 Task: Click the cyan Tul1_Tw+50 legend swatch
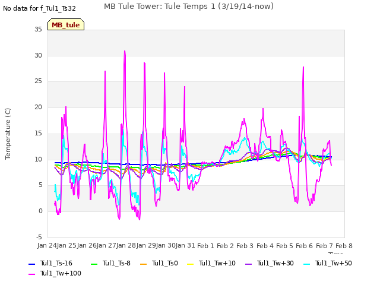click(307, 264)
